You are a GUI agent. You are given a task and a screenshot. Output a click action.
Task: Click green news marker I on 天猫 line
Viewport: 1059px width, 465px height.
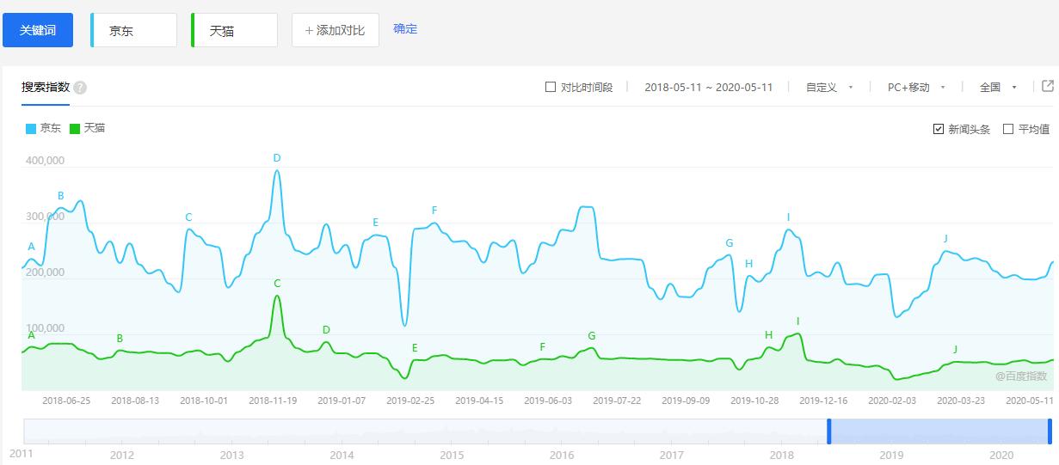[x=797, y=321]
